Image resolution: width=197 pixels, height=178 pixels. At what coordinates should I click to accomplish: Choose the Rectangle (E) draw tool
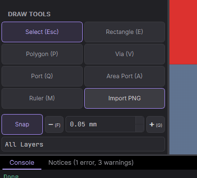pos(125,32)
